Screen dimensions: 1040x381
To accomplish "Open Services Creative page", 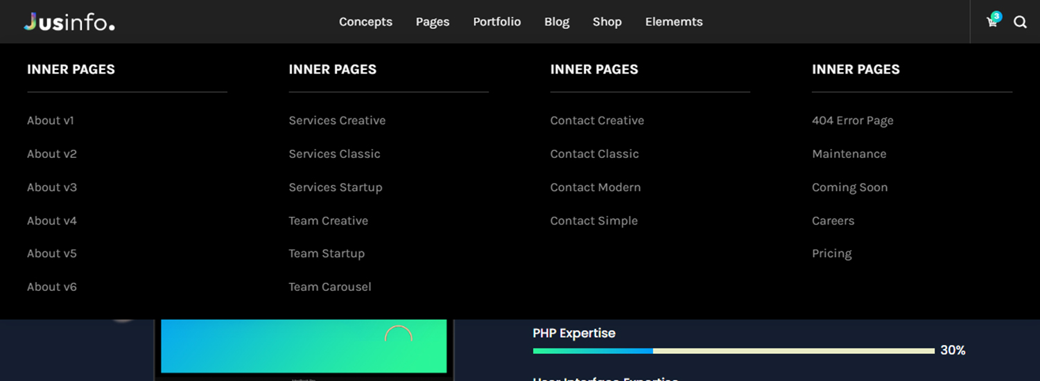I will [x=337, y=121].
